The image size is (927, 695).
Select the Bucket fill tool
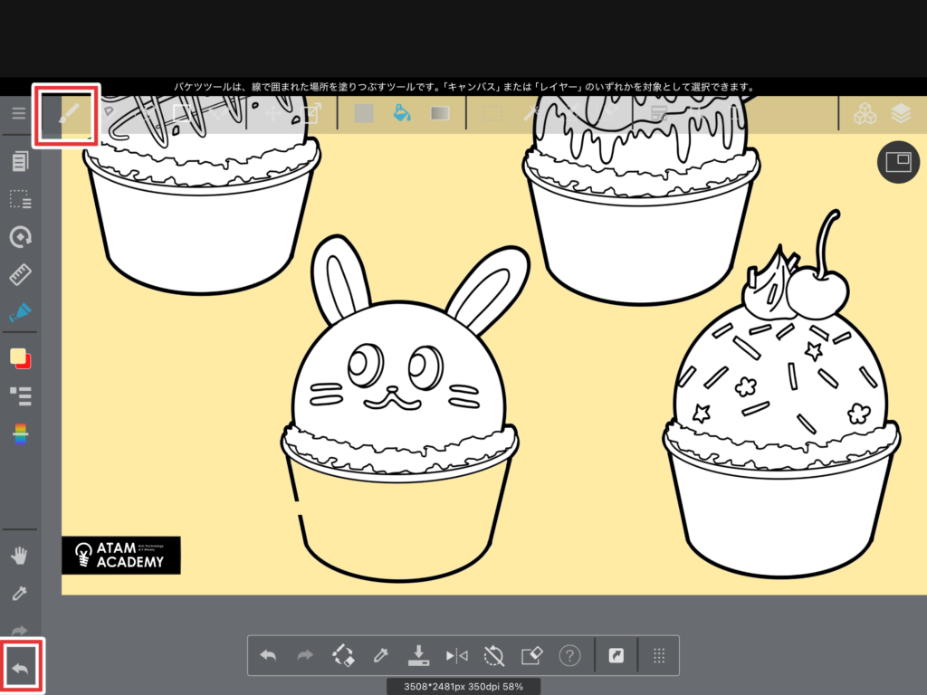pyautogui.click(x=402, y=113)
